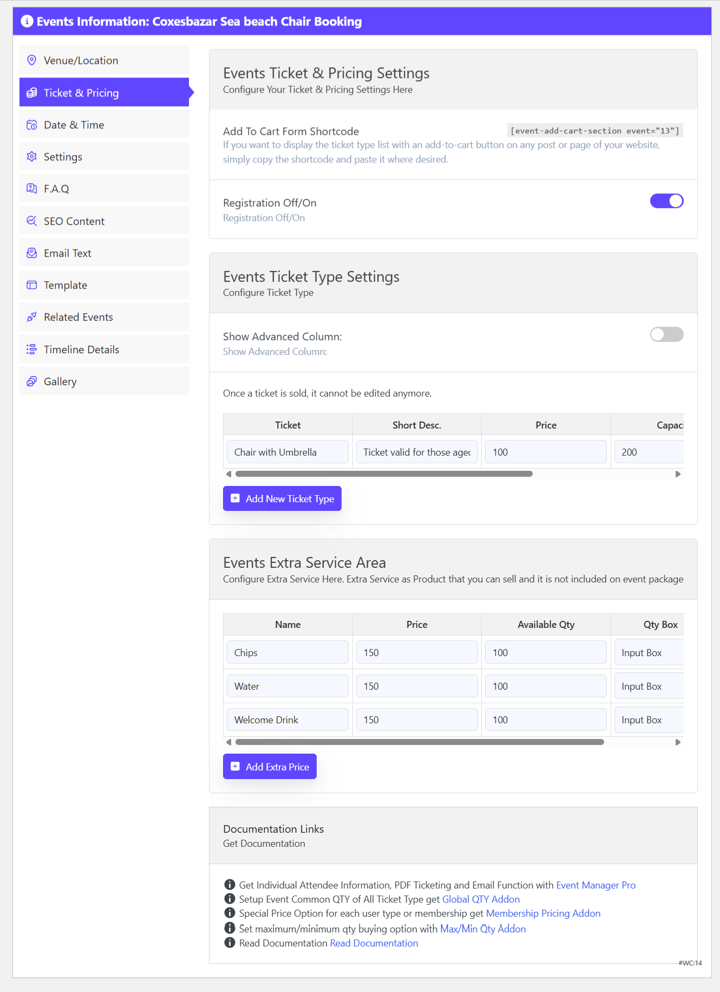Viewport: 720px width, 992px height.
Task: Click the ticket table horizontal scrollbar
Action: 384,474
